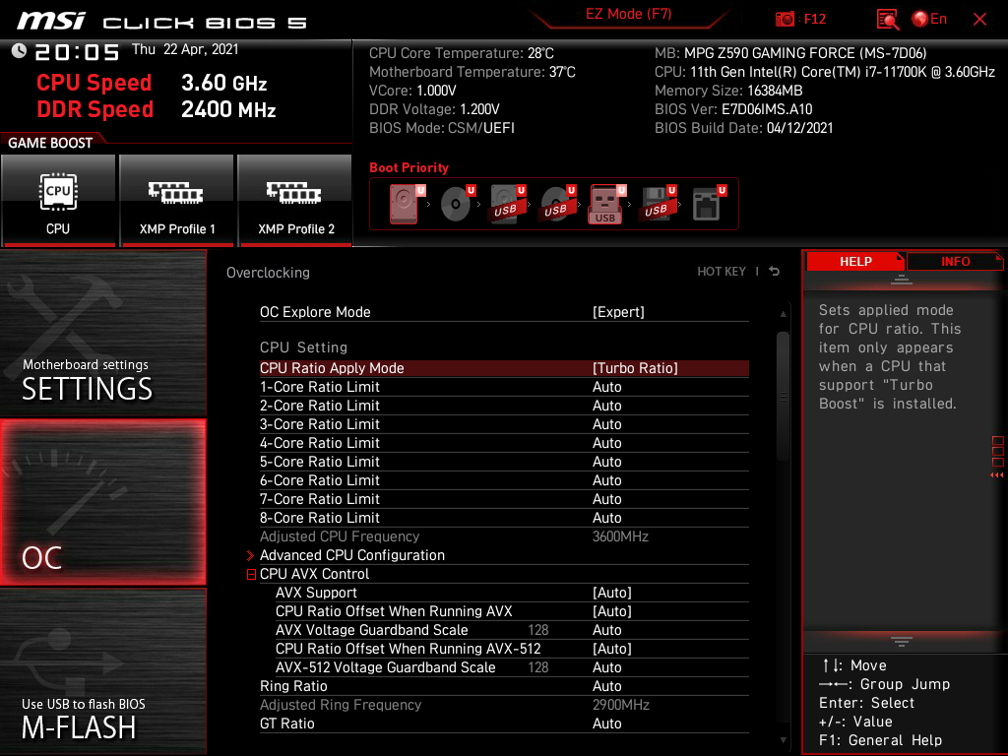Click the side panel toggle arrows on right edge
Image resolution: width=1008 pixels, height=756 pixels.
coord(997,475)
